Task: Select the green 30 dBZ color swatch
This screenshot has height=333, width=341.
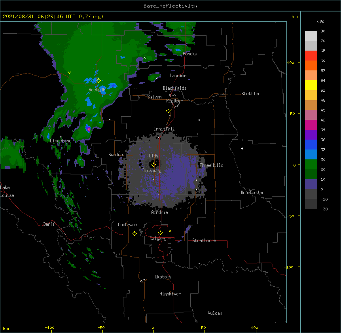Action: pos(311,165)
